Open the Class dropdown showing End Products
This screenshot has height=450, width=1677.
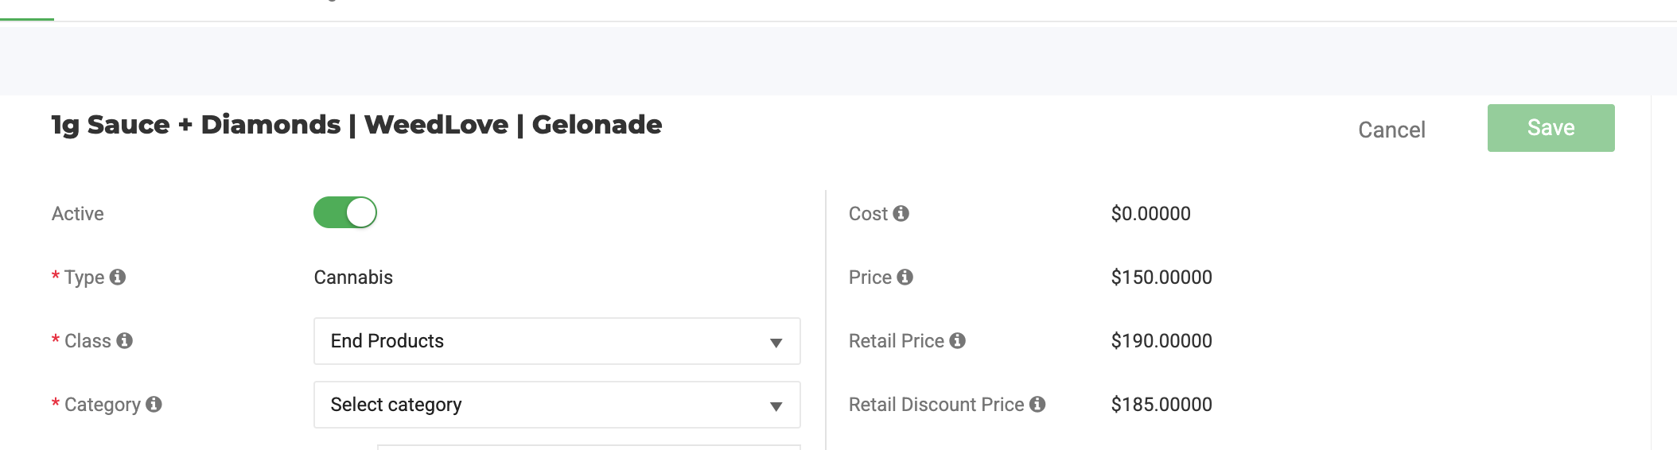coord(557,341)
